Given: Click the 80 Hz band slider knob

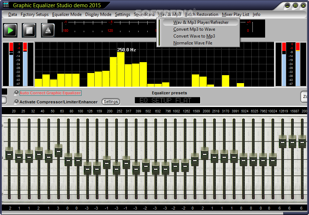Looking at the screenshot, I should point(69,160).
